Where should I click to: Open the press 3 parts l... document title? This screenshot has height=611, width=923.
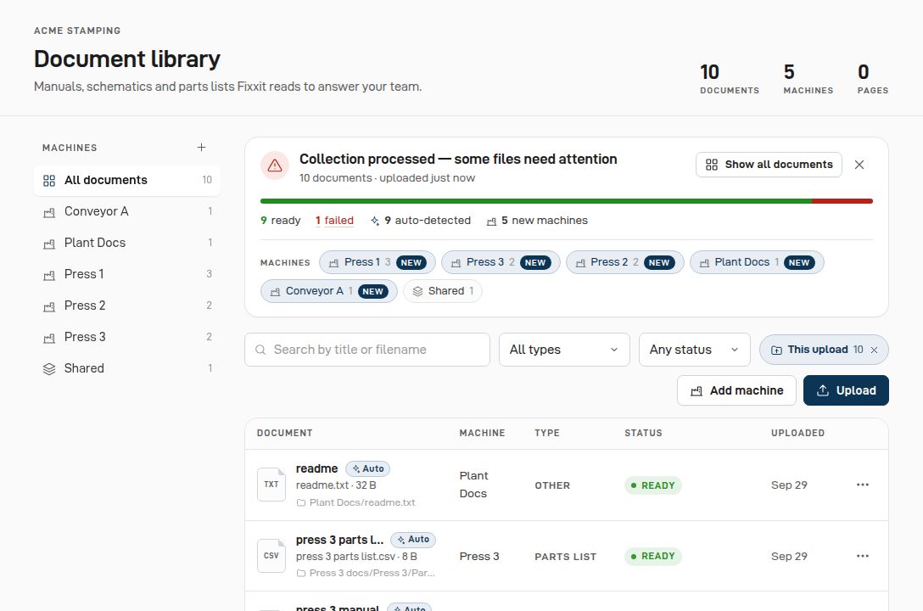339,540
